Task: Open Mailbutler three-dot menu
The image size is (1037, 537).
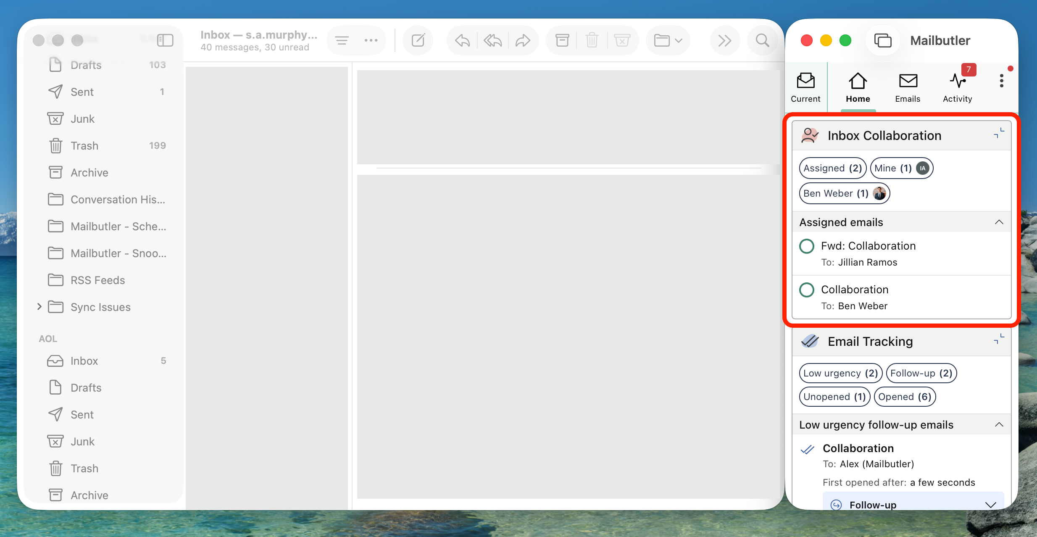Action: (x=1002, y=81)
